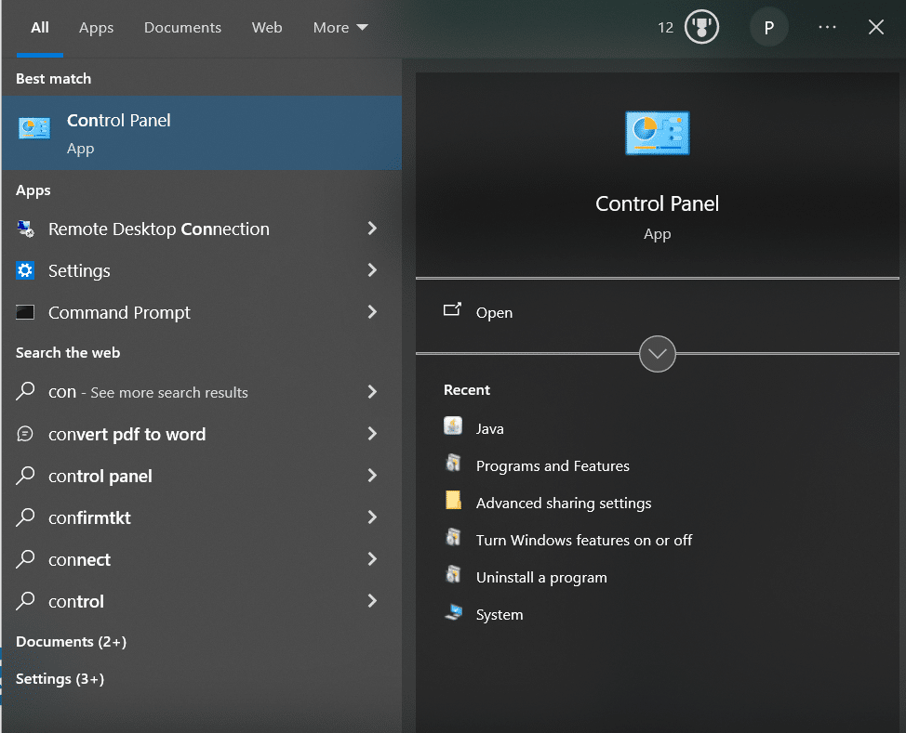
Task: Open the P account profile icon
Action: point(768,27)
